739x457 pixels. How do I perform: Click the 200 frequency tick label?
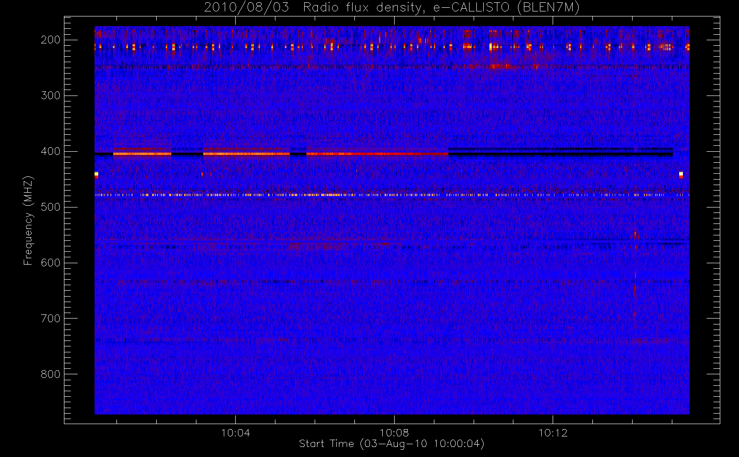(51, 40)
